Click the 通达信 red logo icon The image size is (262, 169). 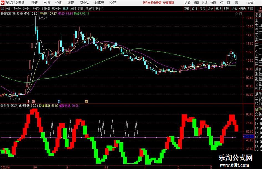pos(2,3)
